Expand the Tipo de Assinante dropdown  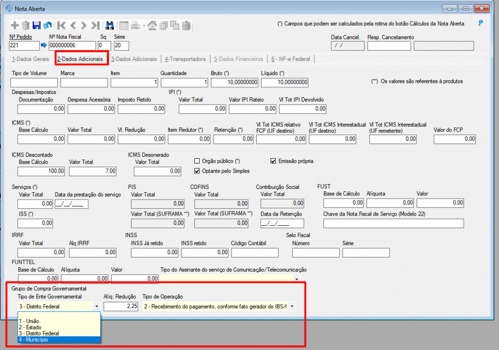tap(297, 279)
